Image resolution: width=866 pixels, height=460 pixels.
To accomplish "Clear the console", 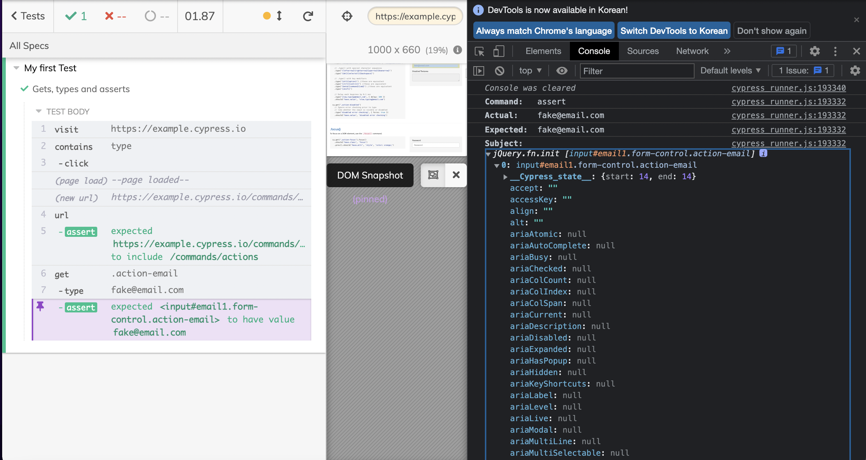I will tap(499, 71).
